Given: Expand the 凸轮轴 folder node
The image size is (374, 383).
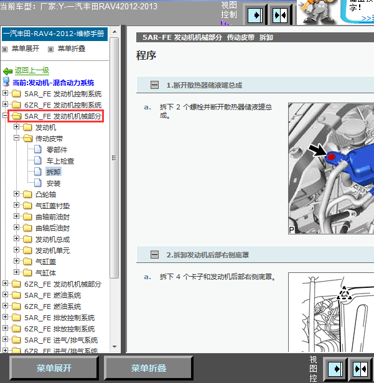Looking at the screenshot, I should tap(16, 194).
